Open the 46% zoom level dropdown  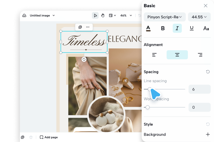126,15
